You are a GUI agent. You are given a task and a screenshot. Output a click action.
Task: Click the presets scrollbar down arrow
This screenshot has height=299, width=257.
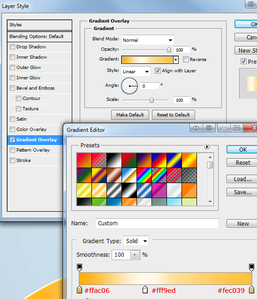pos(210,201)
